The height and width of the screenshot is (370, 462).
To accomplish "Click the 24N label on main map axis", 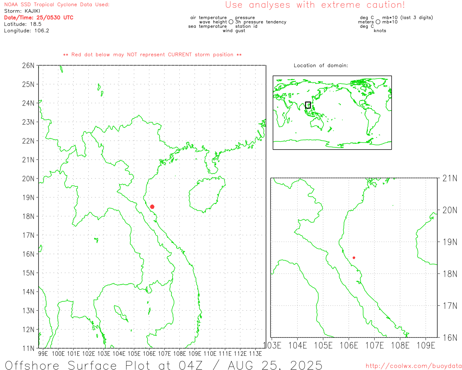I will (x=28, y=103).
